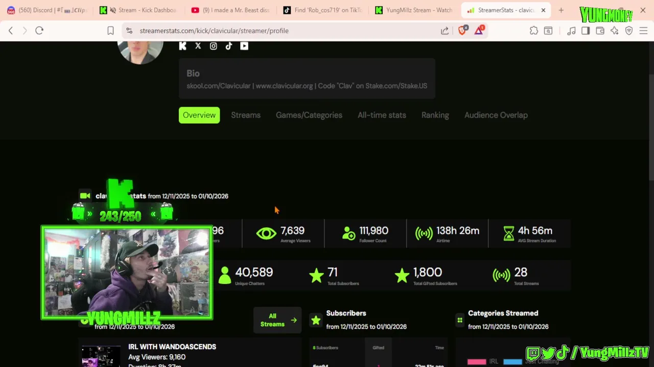The width and height of the screenshot is (654, 367).
Task: Click the Gifted column header
Action: point(378,348)
